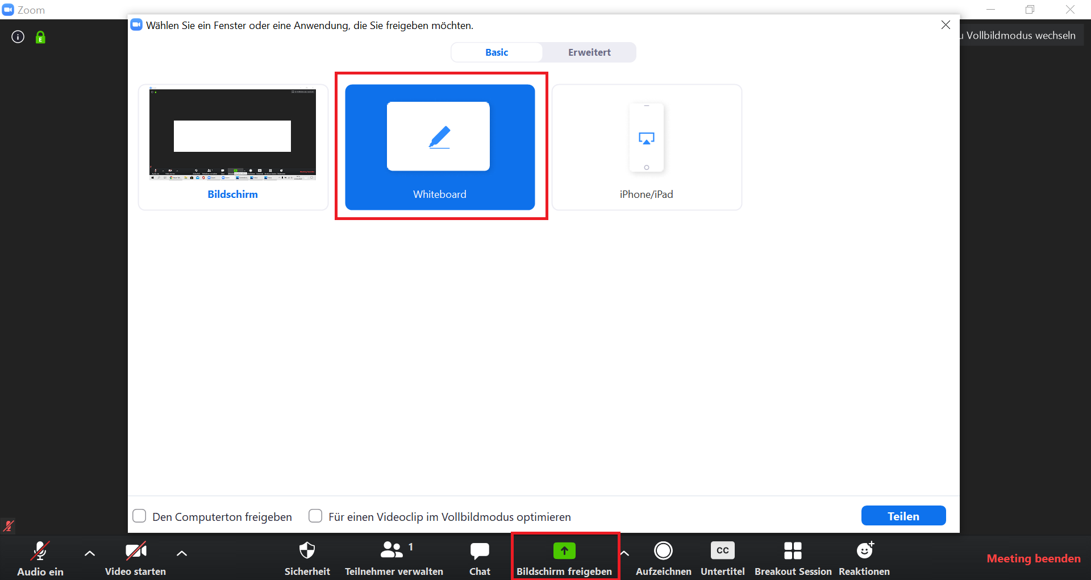Select the Basic tab
This screenshot has height=580, width=1091.
point(497,52)
